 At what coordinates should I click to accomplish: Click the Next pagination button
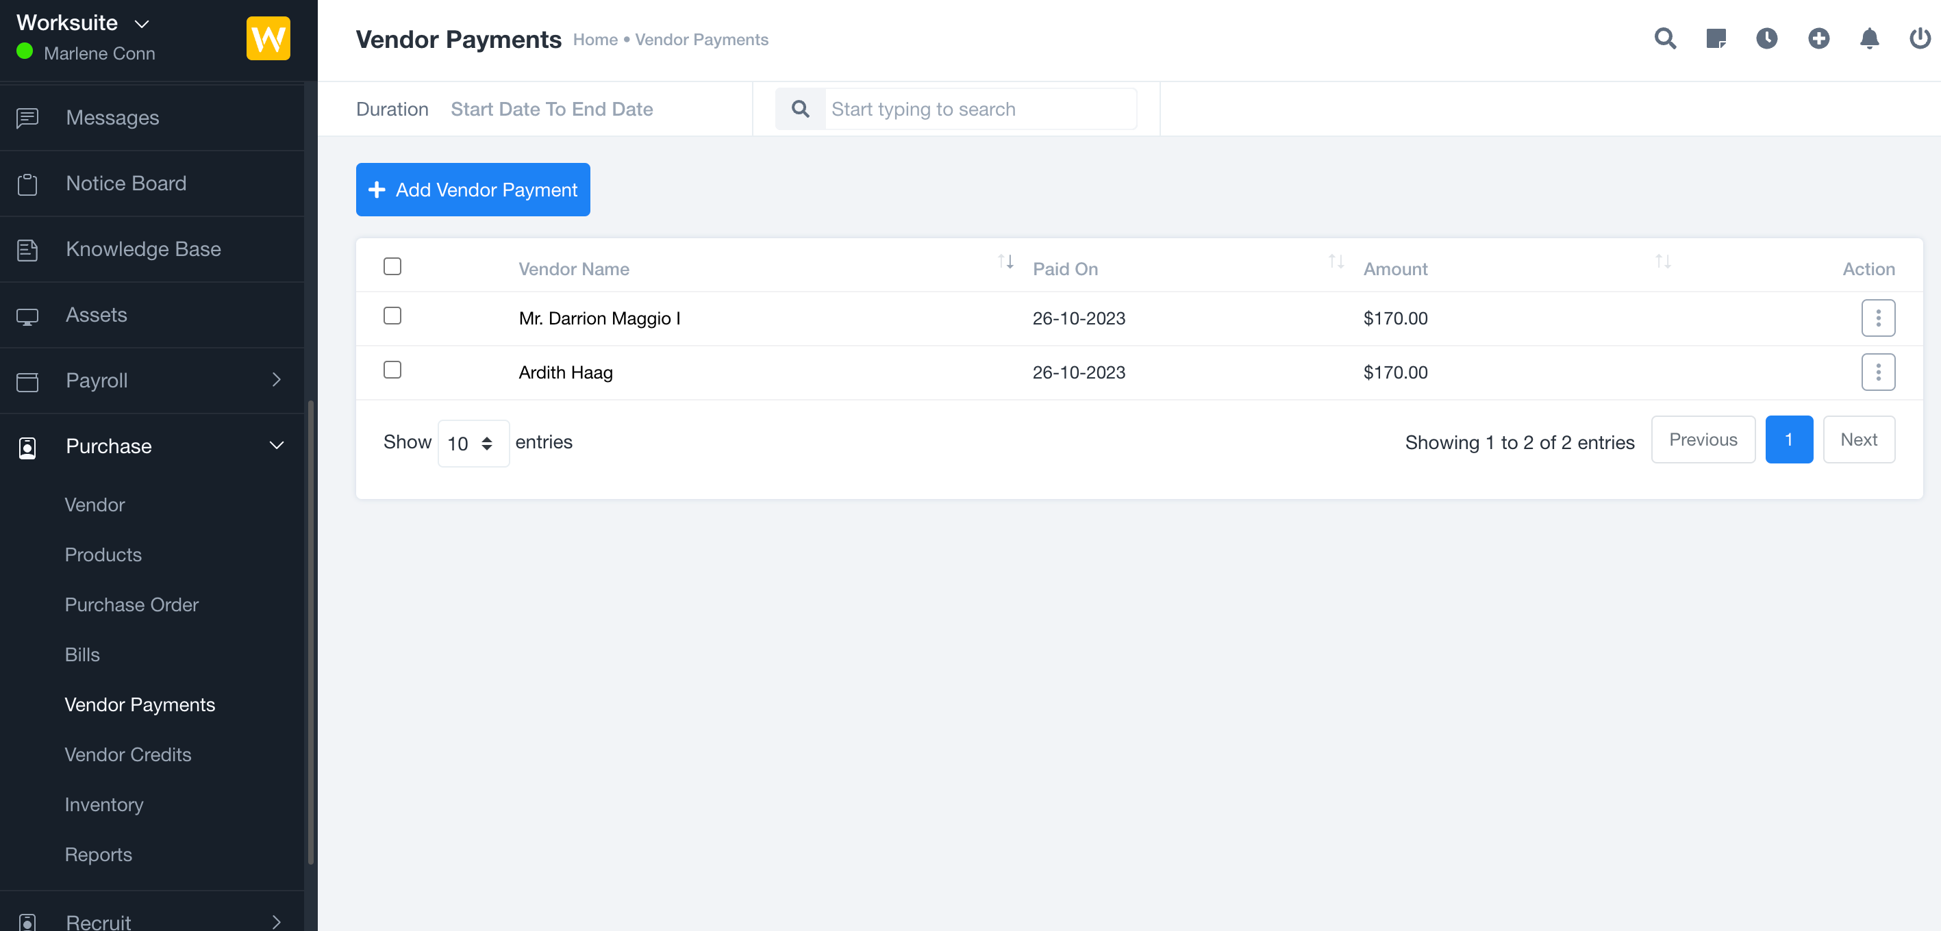[1858, 440]
